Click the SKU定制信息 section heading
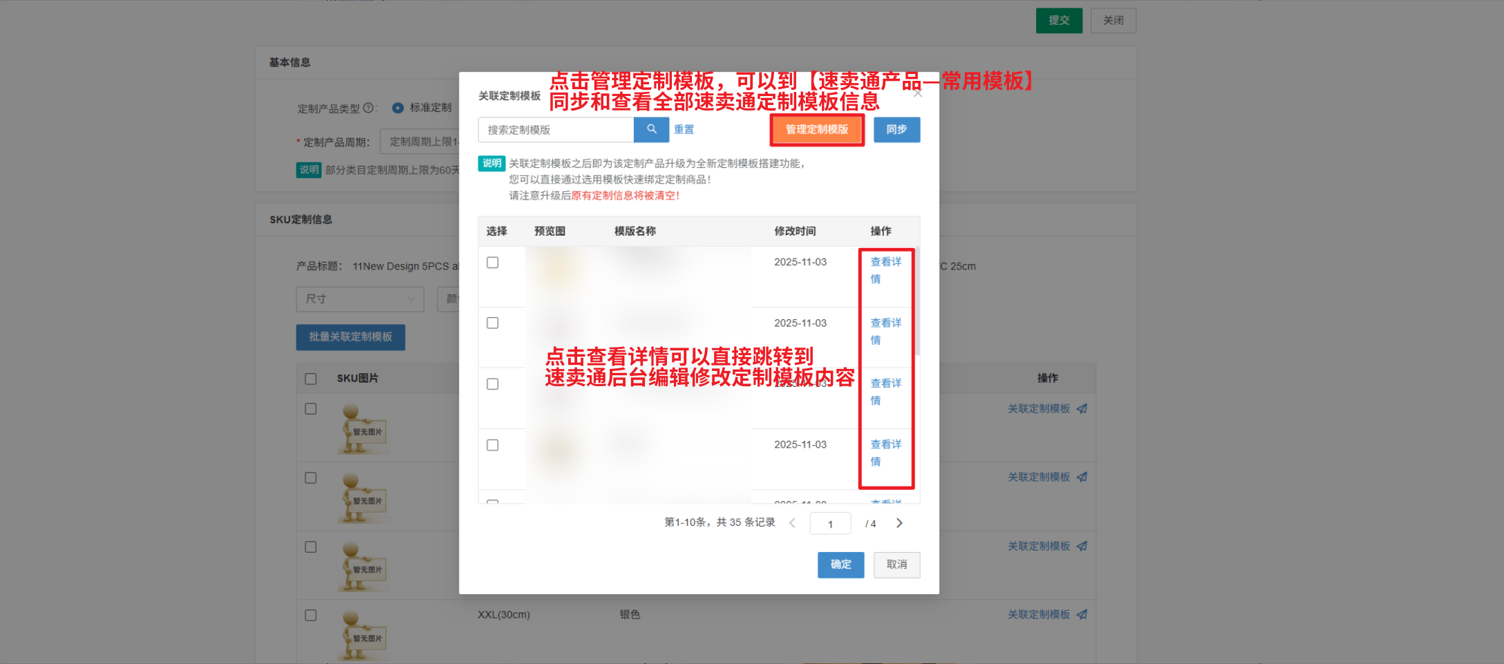The width and height of the screenshot is (1504, 664). [x=301, y=219]
